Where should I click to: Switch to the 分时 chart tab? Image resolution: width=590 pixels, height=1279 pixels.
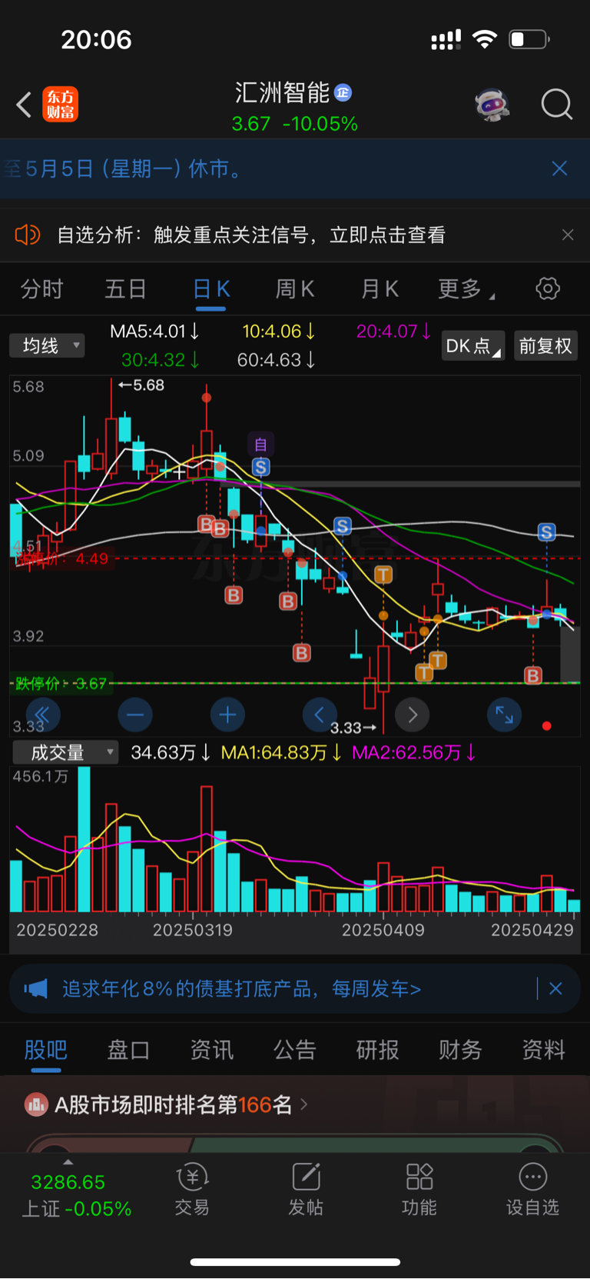tap(41, 289)
